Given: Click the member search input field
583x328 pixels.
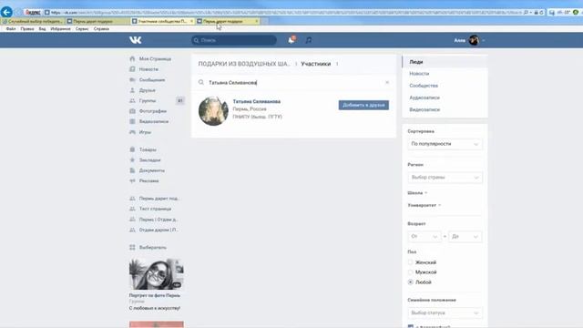Looking at the screenshot, I should pos(293,82).
